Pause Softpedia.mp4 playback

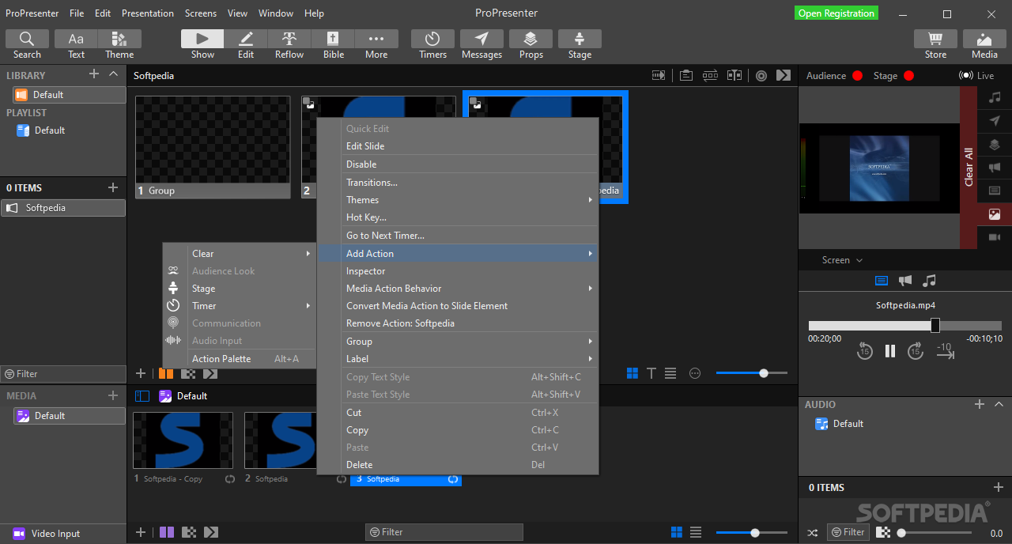(890, 351)
